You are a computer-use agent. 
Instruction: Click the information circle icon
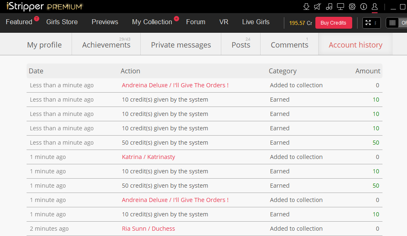[363, 7]
